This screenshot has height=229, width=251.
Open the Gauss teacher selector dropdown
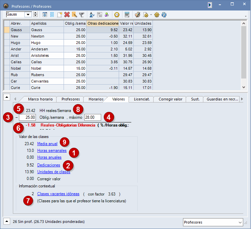28,15
